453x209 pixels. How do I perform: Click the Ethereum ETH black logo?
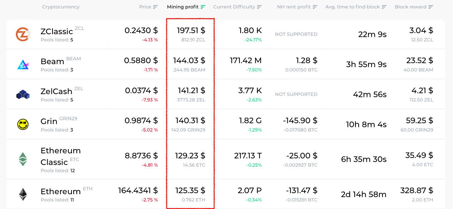point(23,194)
